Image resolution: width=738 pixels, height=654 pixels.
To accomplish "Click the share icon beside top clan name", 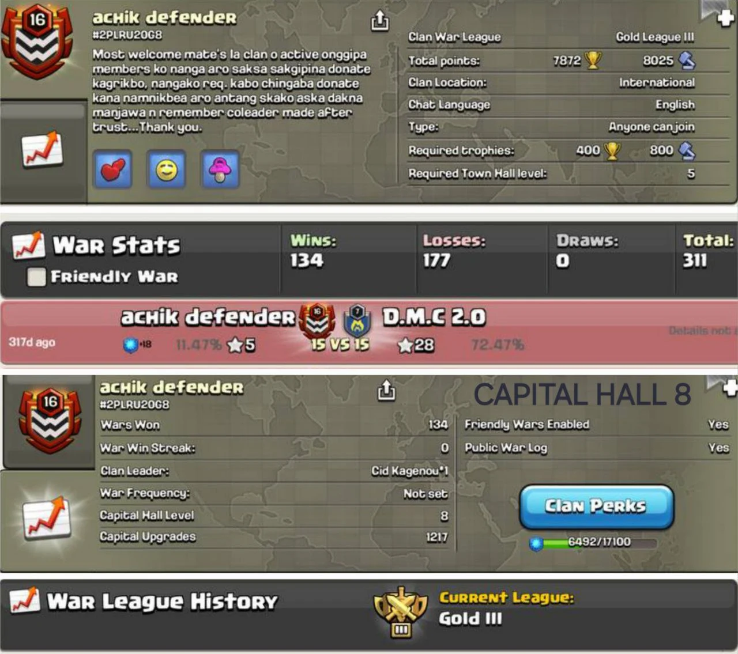I will 379,21.
